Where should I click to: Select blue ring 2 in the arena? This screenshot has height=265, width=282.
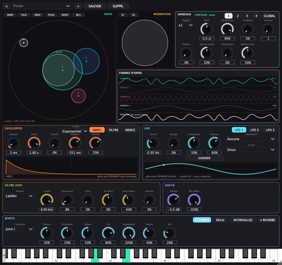tap(87, 61)
